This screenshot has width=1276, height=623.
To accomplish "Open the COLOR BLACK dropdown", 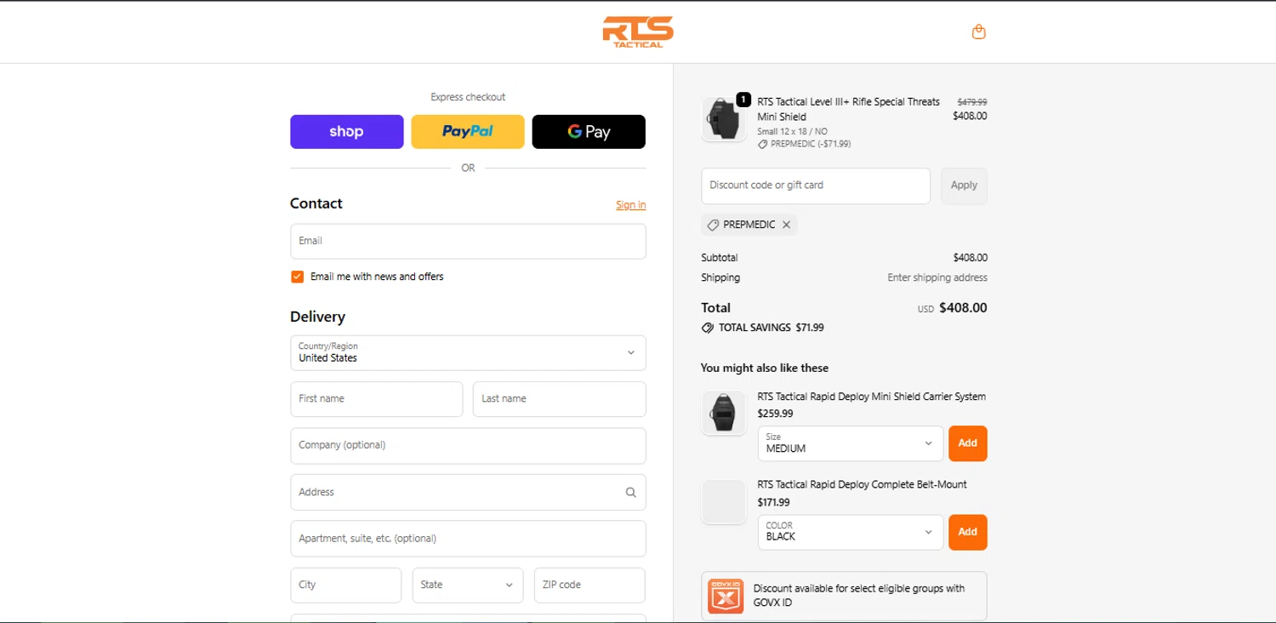I will tap(851, 532).
